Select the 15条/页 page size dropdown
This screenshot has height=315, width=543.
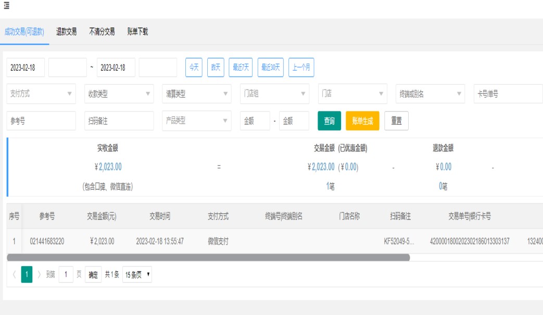point(137,275)
